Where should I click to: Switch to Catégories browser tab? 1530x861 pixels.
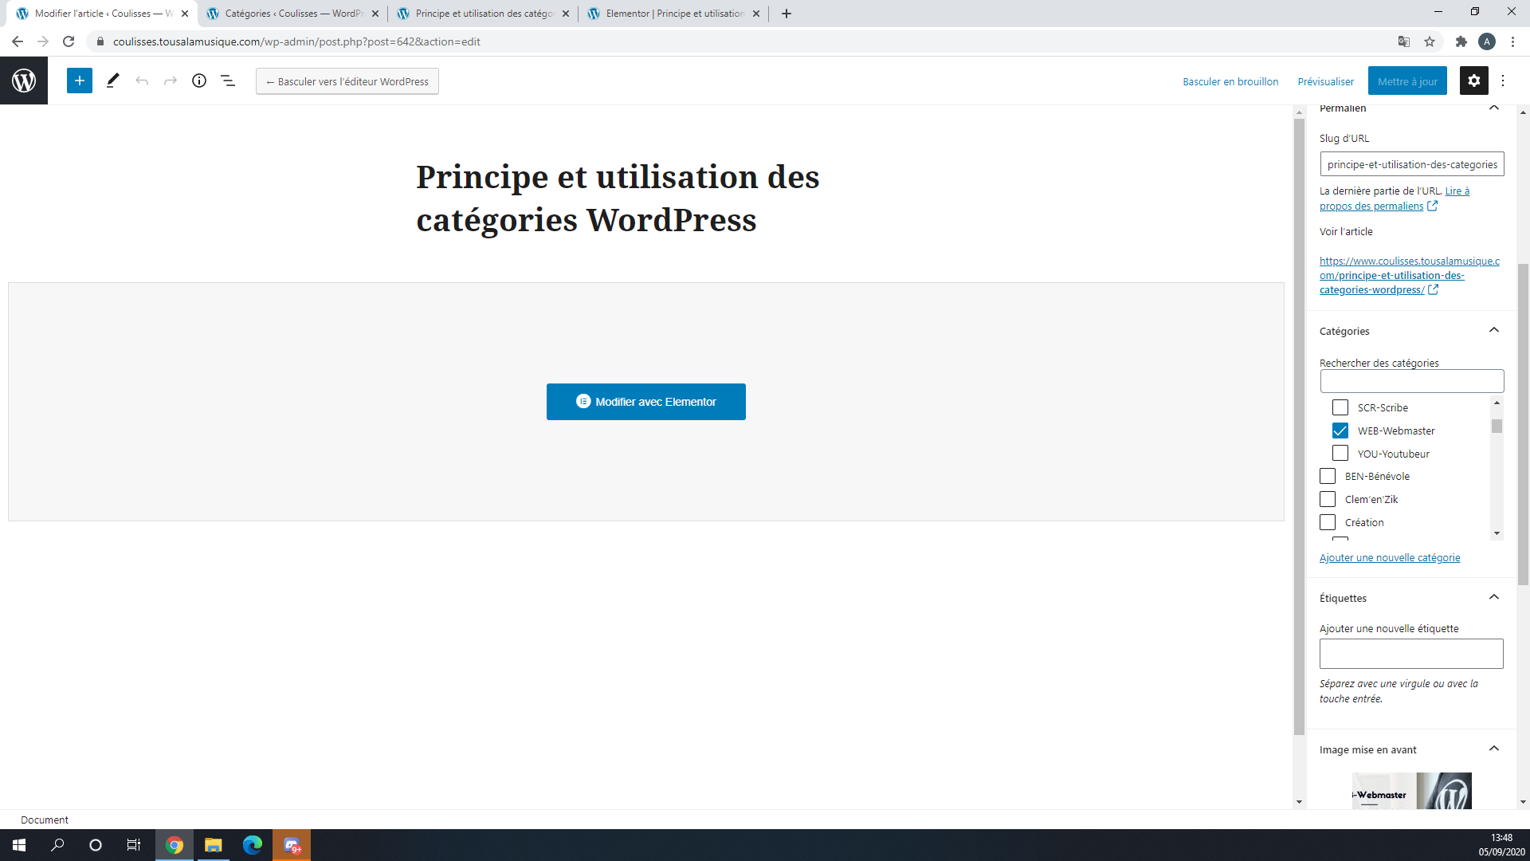pyautogui.click(x=292, y=14)
